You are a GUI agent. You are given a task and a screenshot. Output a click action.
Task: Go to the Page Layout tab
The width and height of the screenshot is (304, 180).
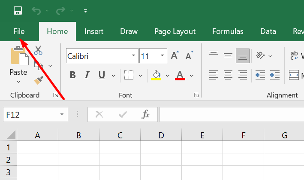point(175,31)
